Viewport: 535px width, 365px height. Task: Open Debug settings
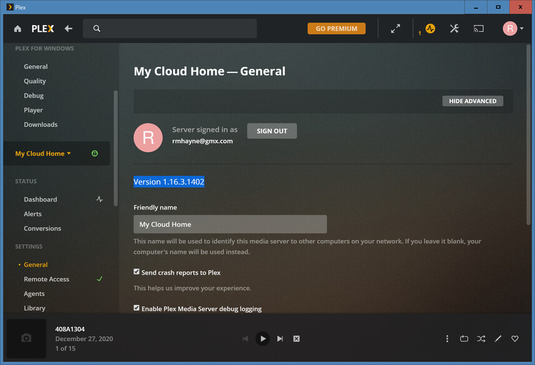(x=34, y=96)
